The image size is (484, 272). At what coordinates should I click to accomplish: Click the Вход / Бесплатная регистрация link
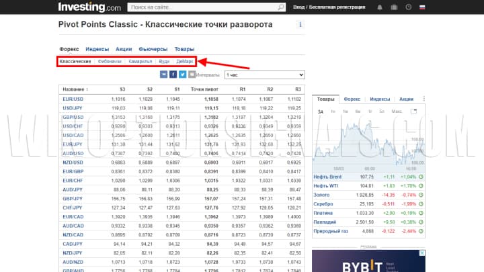pos(329,7)
